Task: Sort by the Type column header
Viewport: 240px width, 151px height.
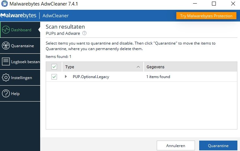Action: click(x=103, y=67)
